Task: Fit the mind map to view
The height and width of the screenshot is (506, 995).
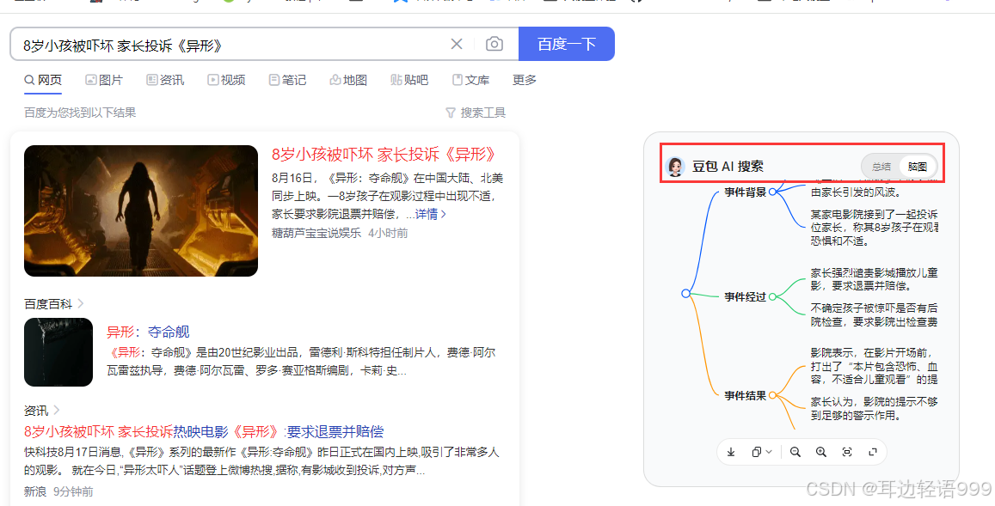Action: 846,452
